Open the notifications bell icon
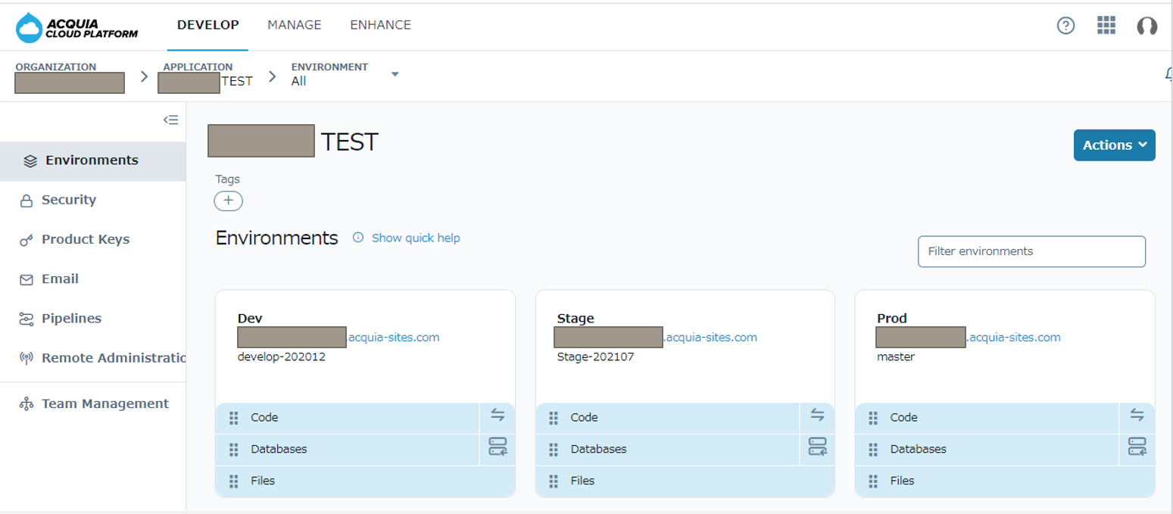This screenshot has height=514, width=1173. [x=1168, y=74]
